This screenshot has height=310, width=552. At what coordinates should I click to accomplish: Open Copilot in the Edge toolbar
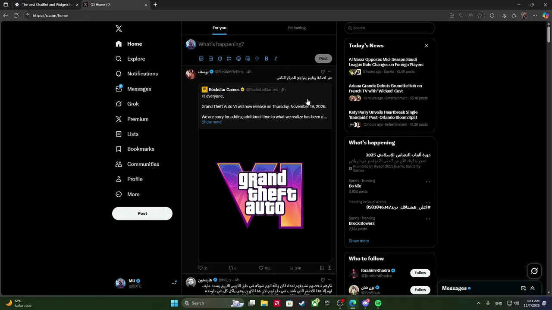pos(546,15)
